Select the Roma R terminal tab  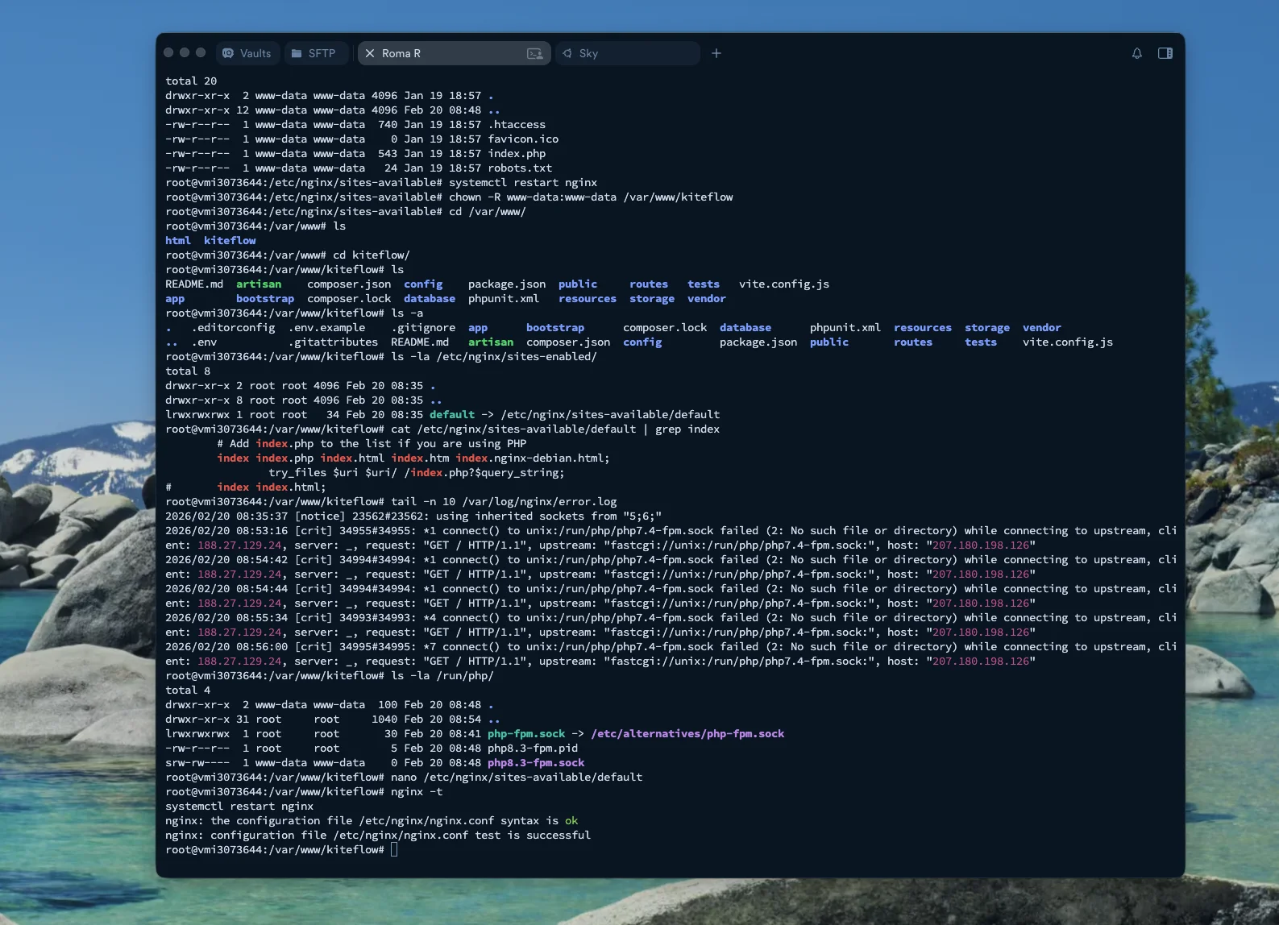click(x=454, y=53)
